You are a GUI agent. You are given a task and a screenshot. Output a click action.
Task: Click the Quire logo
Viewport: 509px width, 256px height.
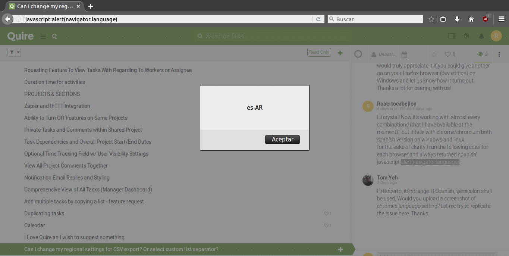pyautogui.click(x=21, y=36)
